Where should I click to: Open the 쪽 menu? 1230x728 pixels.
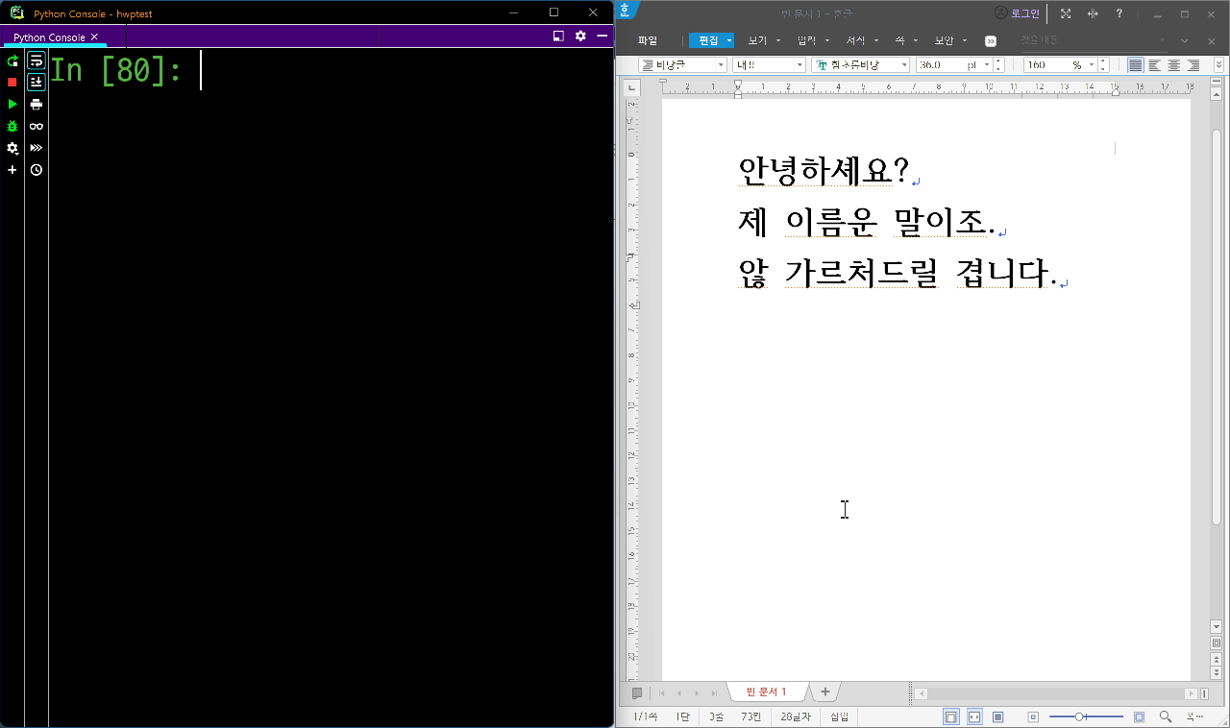(x=899, y=40)
